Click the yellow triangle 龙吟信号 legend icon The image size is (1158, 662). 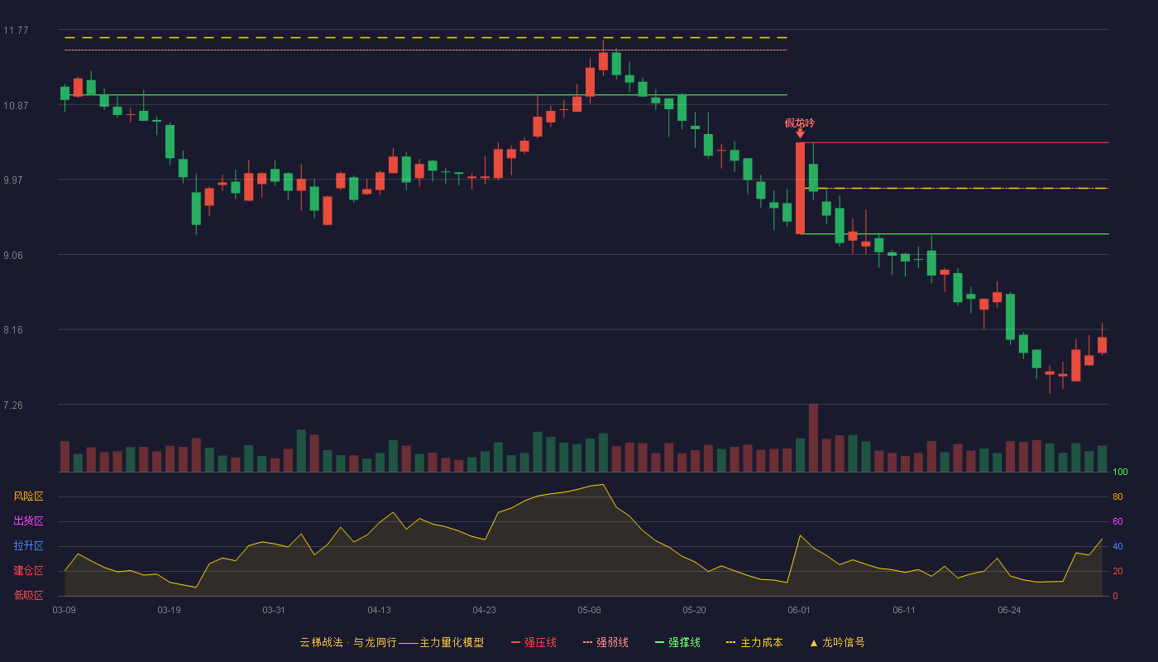pyautogui.click(x=813, y=643)
